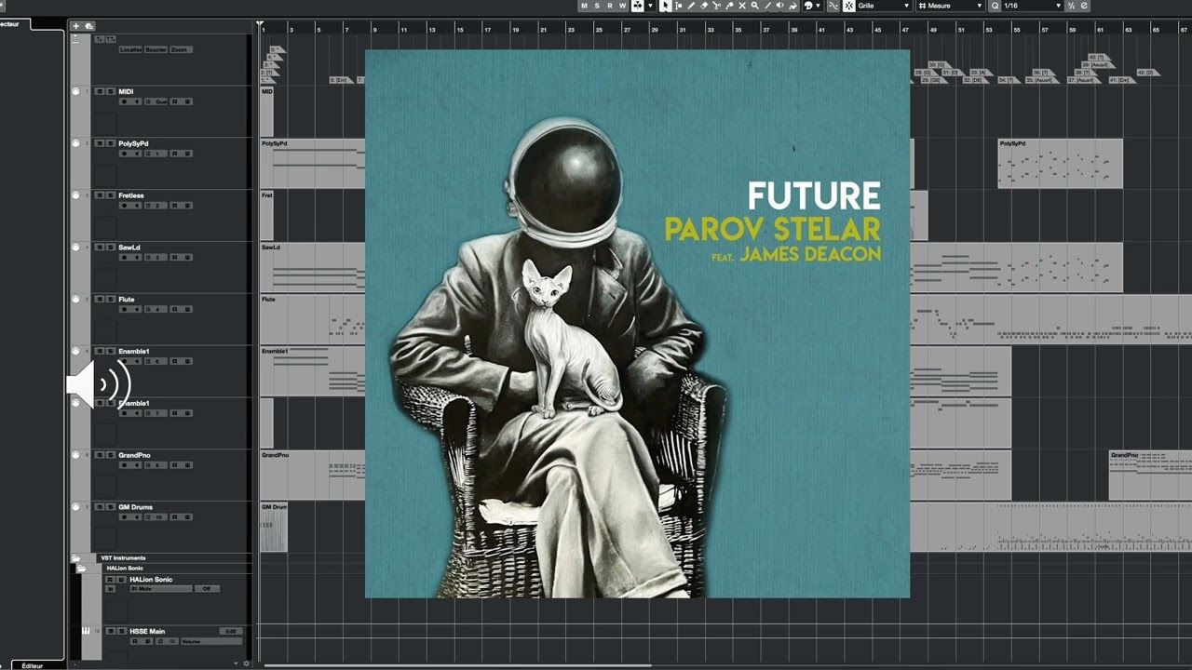Viewport: 1192px width, 670px height.
Task: Select the Range Selection tool
Action: coord(678,6)
